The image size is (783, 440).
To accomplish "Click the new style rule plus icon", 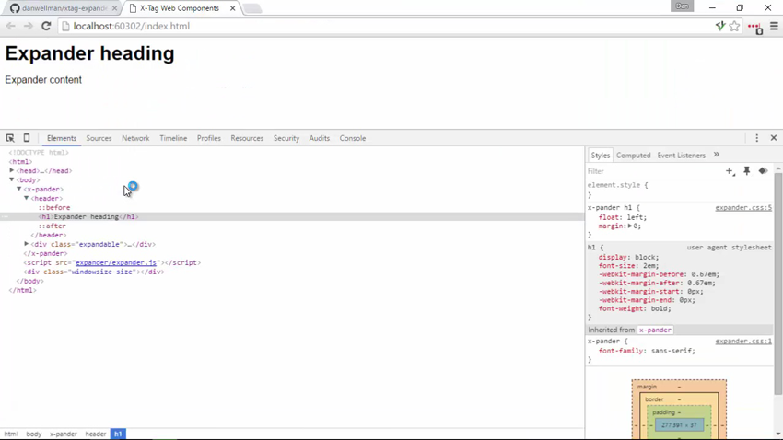I will click(x=730, y=171).
